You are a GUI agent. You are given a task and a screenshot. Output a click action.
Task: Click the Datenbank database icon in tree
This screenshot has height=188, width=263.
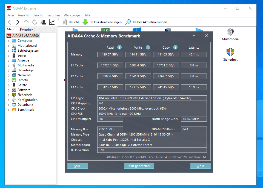pyautogui.click(x=14, y=105)
